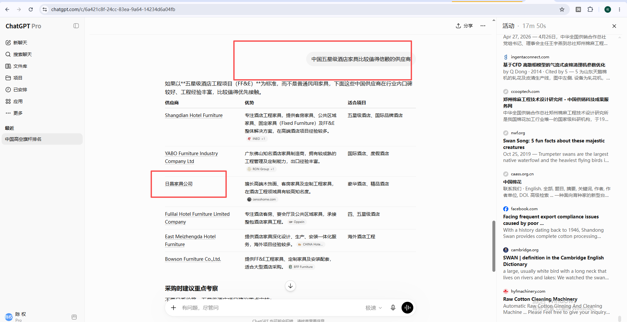Click the CHINA Hote... source chip
This screenshot has height=322, width=627.
tap(310, 244)
